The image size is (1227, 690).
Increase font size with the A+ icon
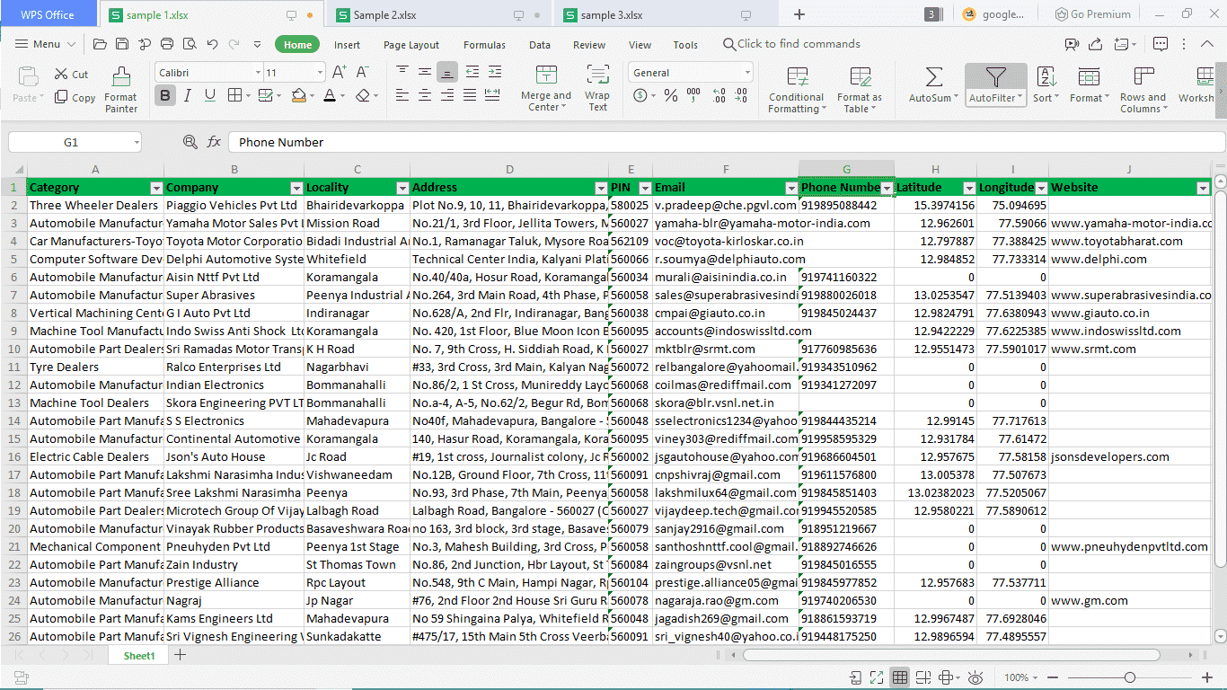pyautogui.click(x=339, y=72)
